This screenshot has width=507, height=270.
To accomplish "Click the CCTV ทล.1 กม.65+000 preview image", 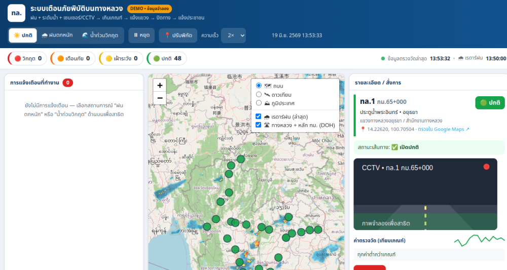I will coord(425,194).
